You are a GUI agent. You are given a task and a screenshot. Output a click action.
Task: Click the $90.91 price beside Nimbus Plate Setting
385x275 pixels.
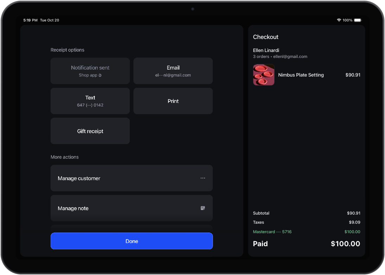tap(353, 75)
